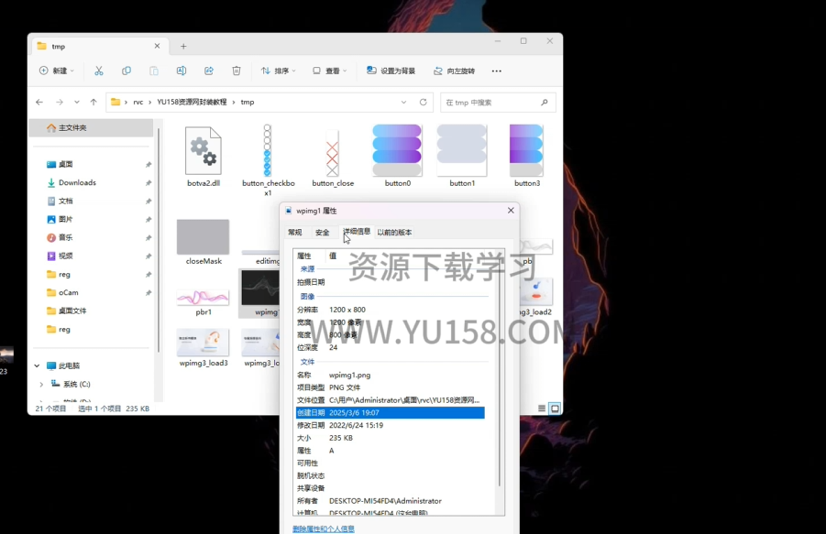The height and width of the screenshot is (534, 826).
Task: Click the refresh icon in the address bar
Action: 423,102
